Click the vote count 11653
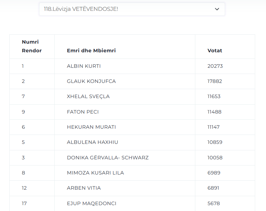Viewport: 266px width, 211px height. pyautogui.click(x=214, y=97)
